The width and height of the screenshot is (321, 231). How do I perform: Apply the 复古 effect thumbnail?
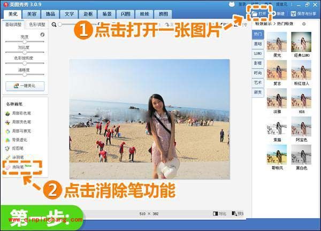(277, 70)
